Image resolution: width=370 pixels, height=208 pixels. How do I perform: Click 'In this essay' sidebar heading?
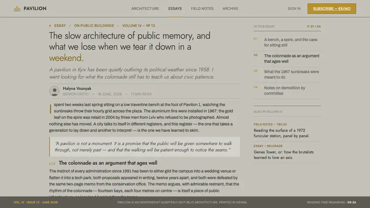264,26
